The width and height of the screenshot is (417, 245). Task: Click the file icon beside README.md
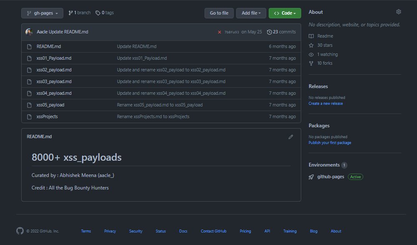pyautogui.click(x=29, y=47)
